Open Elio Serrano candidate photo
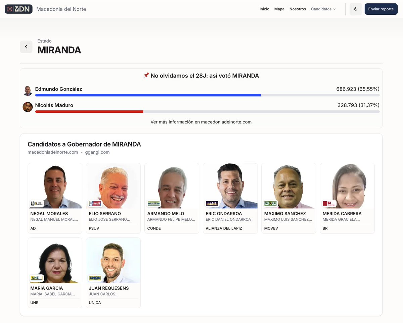Screen dimensions: 403x323 coord(113,186)
